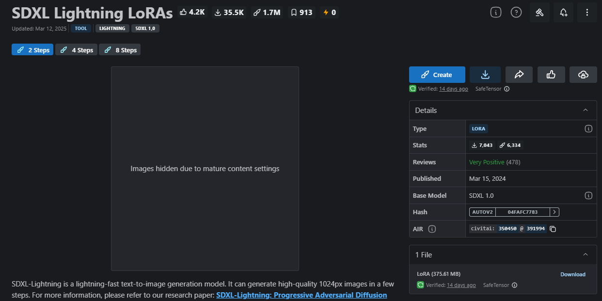This screenshot has height=301, width=602.
Task: Click the blue Create button
Action: (x=437, y=75)
